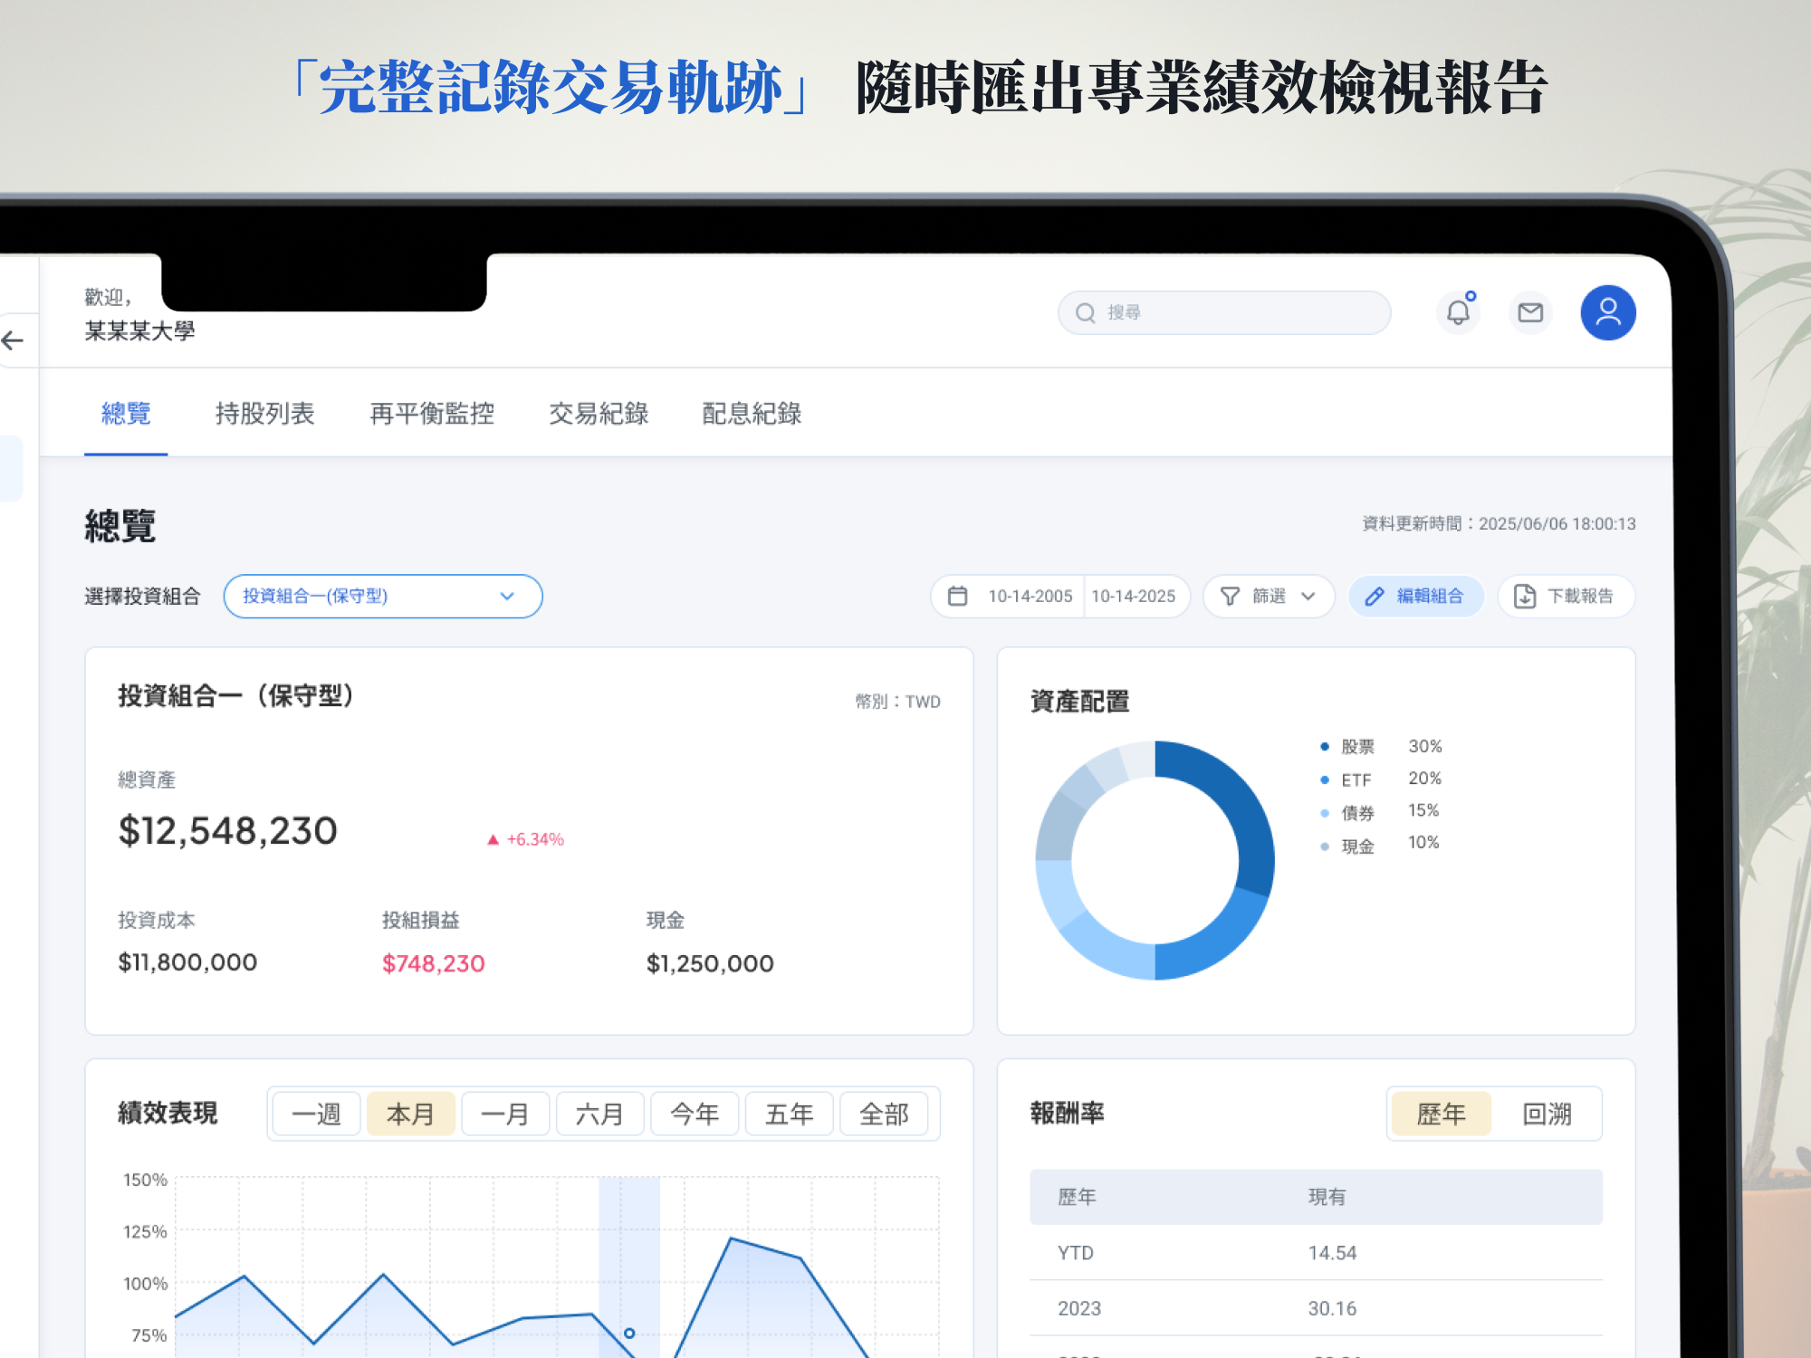Click the YTD return row
The height and width of the screenshot is (1358, 1811).
[x=1316, y=1253]
